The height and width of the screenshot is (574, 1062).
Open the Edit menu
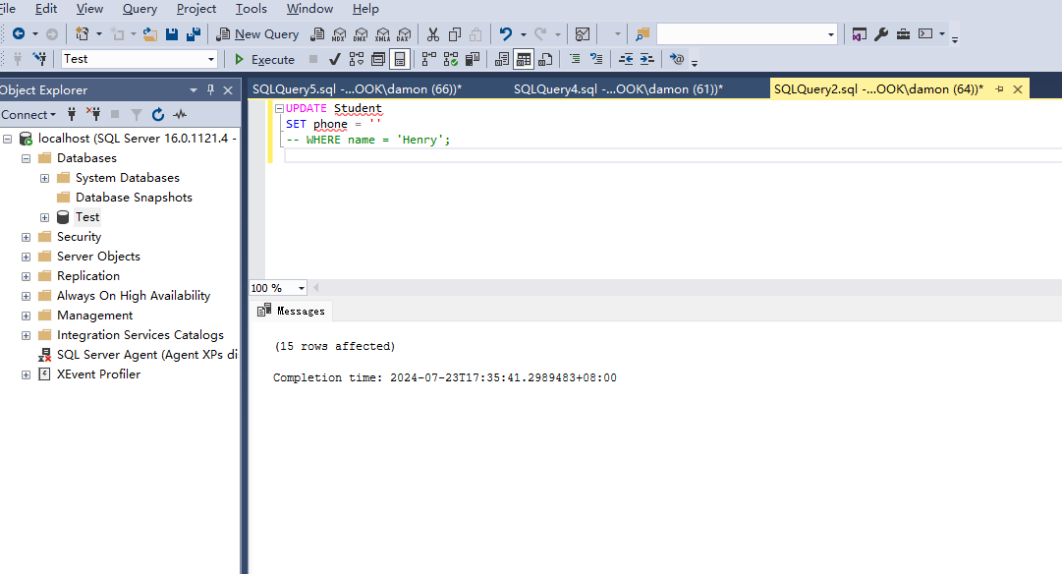click(46, 9)
